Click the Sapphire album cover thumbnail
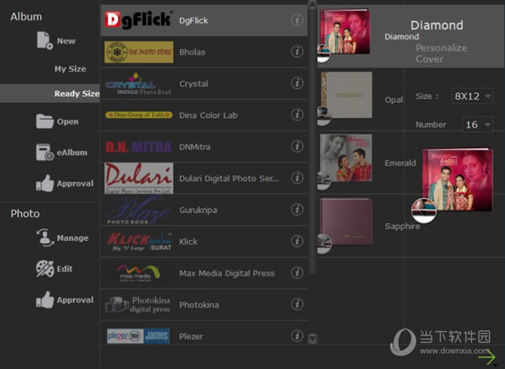The image size is (505, 369). pyautogui.click(x=346, y=222)
